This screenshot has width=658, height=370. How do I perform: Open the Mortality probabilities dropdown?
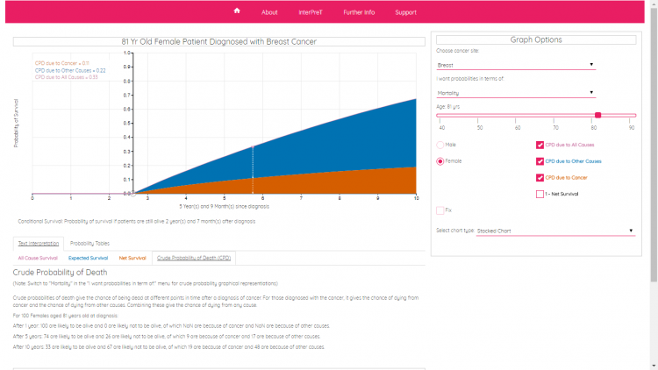pyautogui.click(x=516, y=93)
